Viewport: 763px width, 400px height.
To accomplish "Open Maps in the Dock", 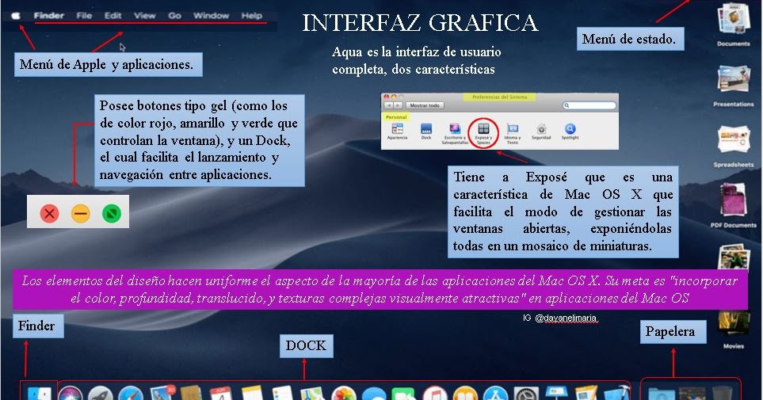I will point(312,392).
